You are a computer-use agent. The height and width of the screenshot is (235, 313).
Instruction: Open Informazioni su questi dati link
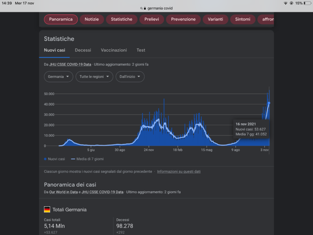pos(179,172)
